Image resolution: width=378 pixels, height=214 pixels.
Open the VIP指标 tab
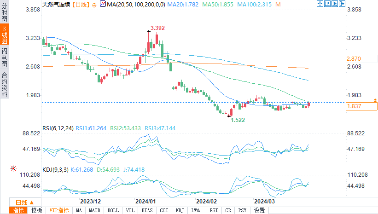click(x=59, y=210)
